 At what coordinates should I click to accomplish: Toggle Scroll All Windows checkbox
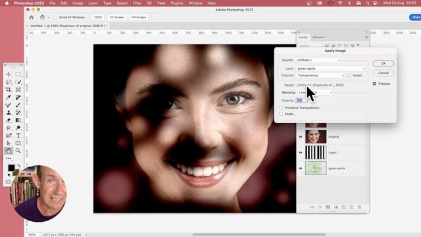point(55,17)
